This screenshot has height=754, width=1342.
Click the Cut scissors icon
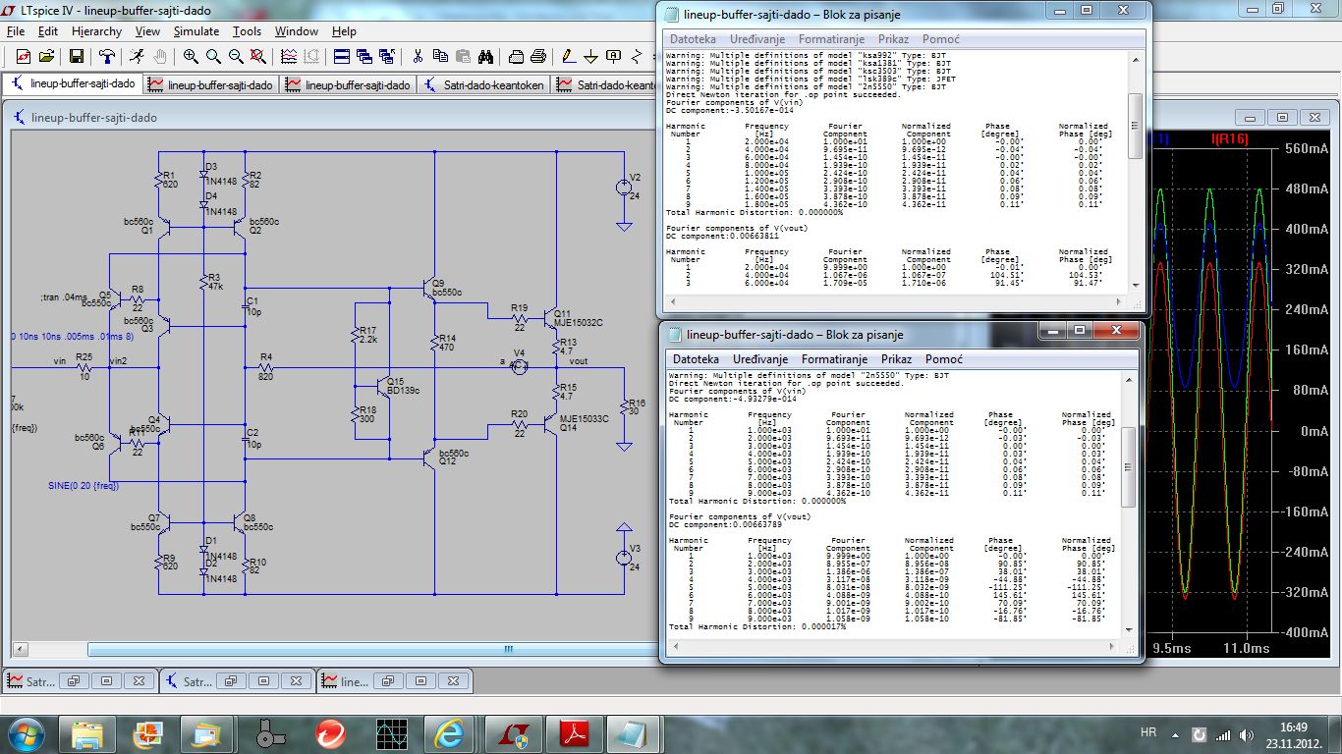point(417,56)
